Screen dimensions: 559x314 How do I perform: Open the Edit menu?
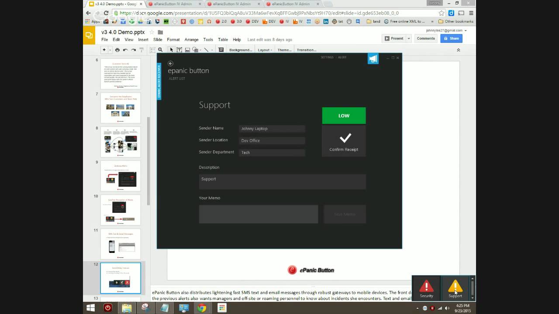click(x=116, y=40)
